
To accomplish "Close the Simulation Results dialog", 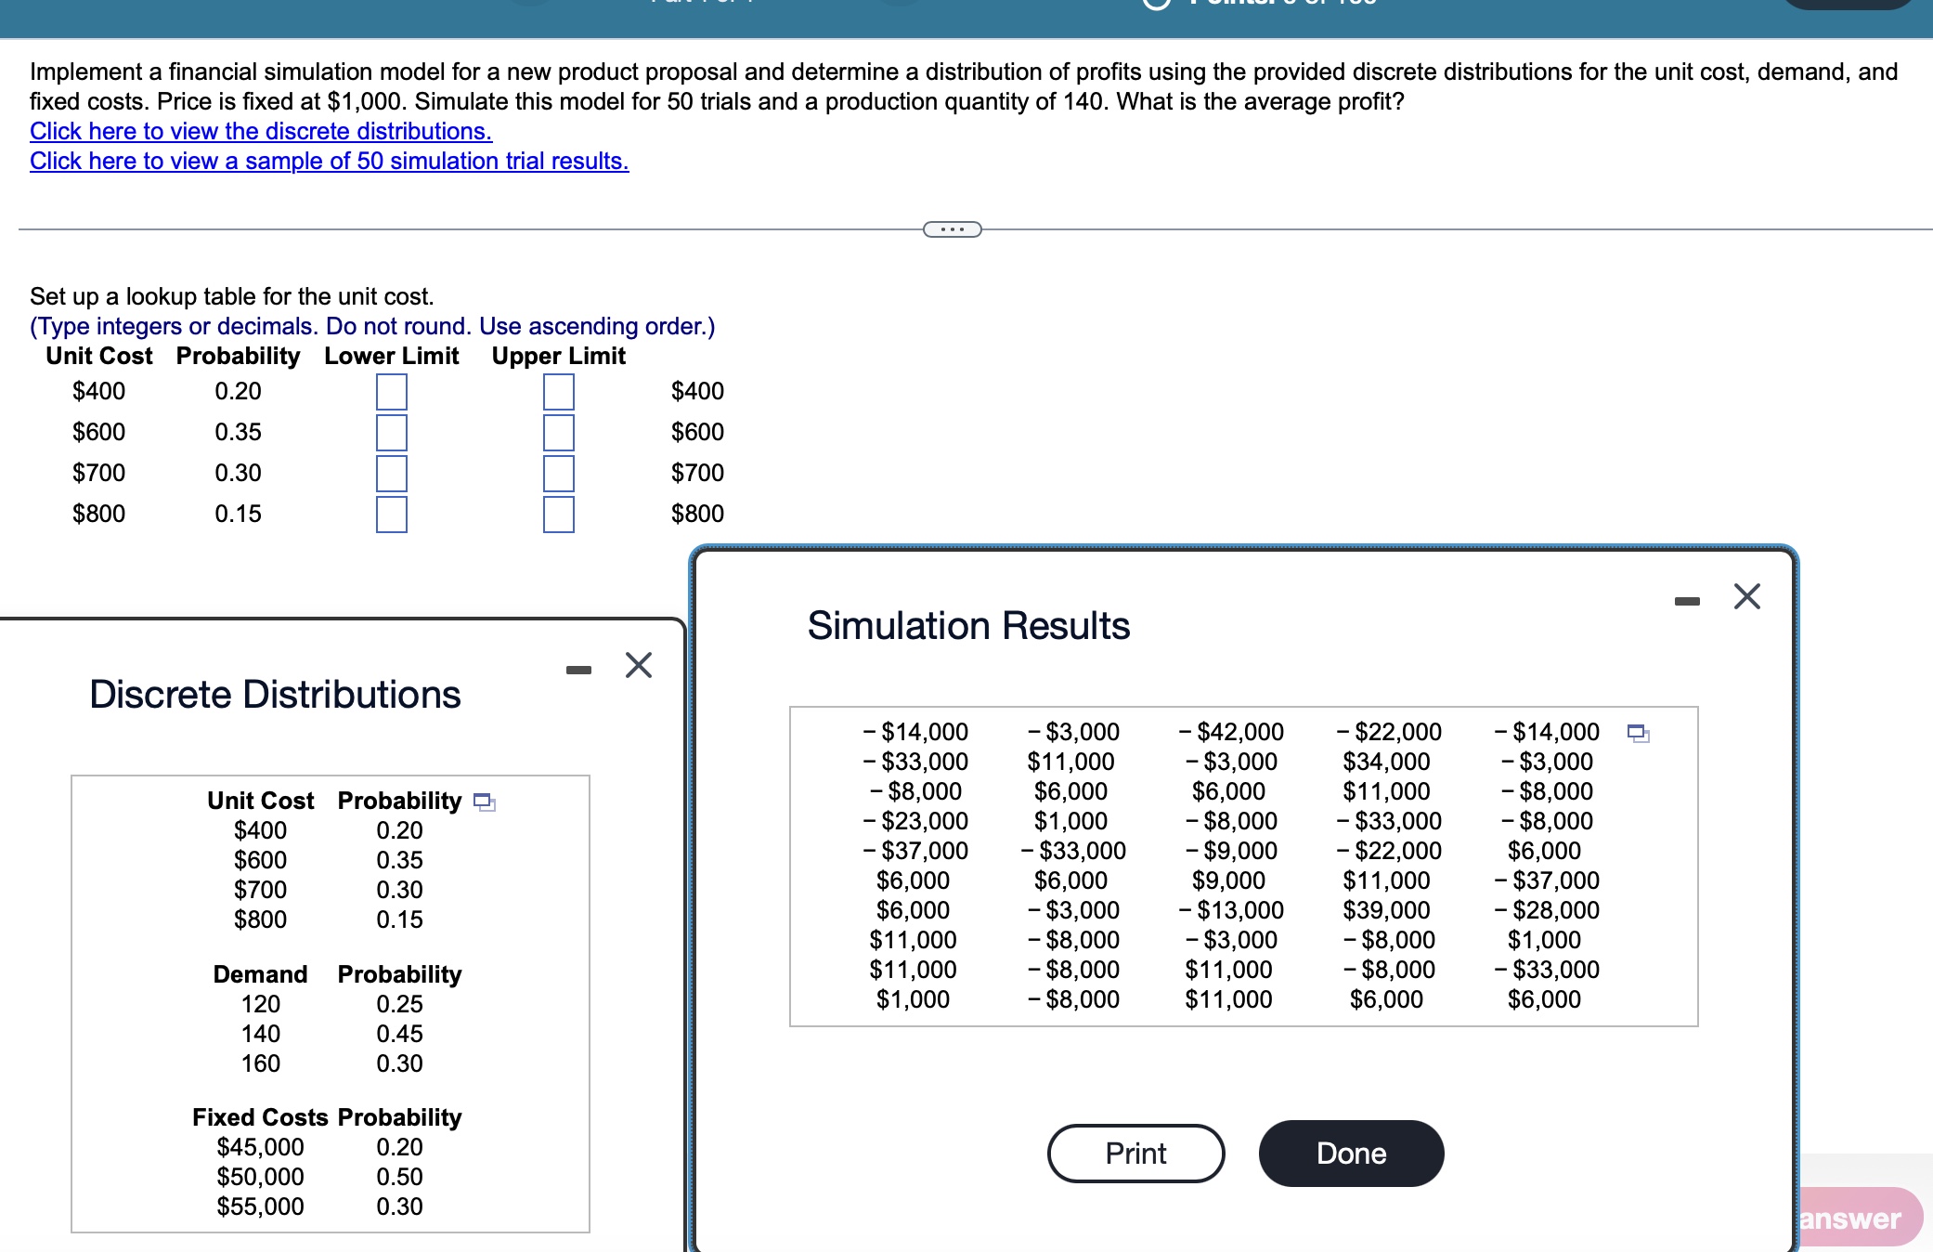I will 1749,597.
